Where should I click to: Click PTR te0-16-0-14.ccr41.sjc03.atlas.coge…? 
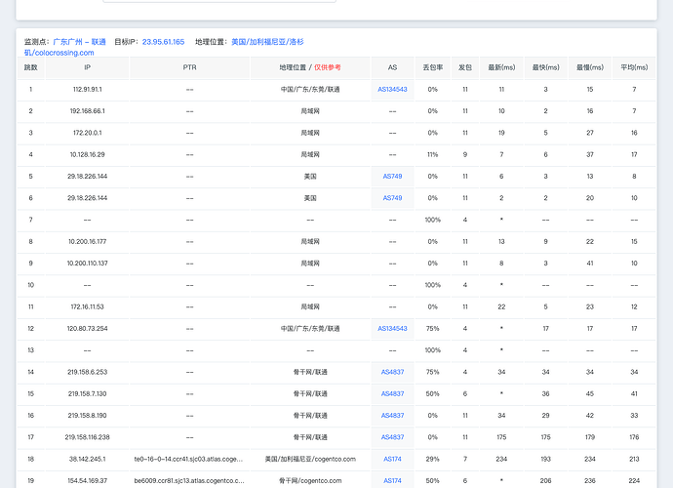pos(188,460)
